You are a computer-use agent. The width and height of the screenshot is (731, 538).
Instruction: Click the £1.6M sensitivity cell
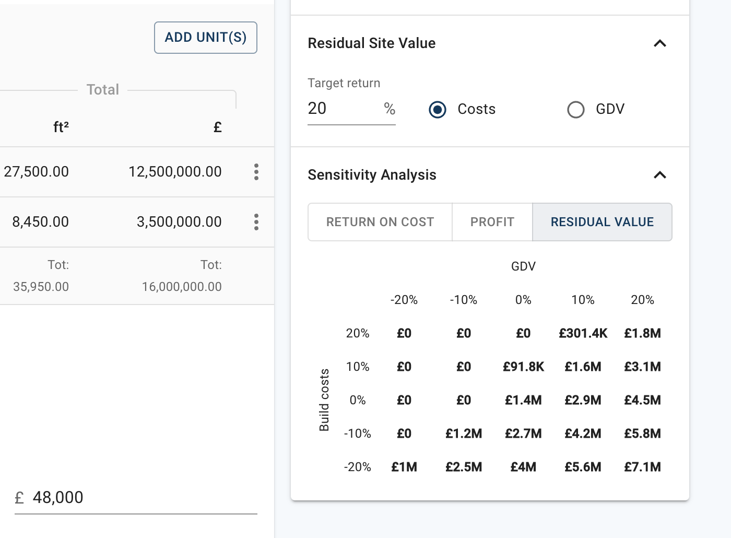[583, 367]
